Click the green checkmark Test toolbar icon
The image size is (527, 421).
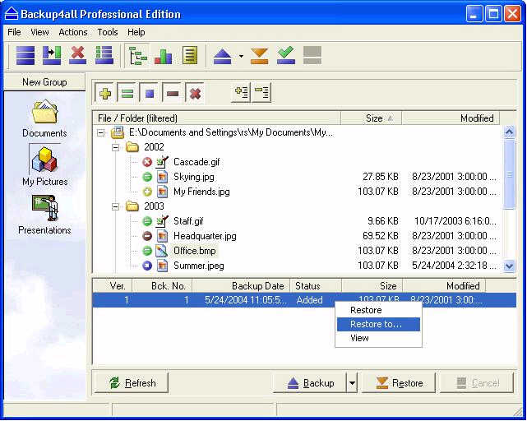(286, 55)
